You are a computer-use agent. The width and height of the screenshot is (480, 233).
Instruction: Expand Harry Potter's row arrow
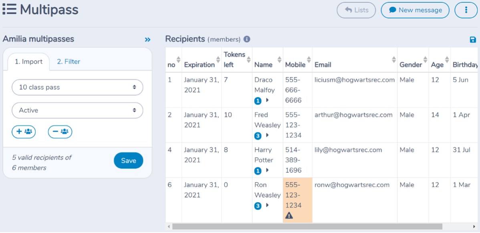[x=267, y=170]
